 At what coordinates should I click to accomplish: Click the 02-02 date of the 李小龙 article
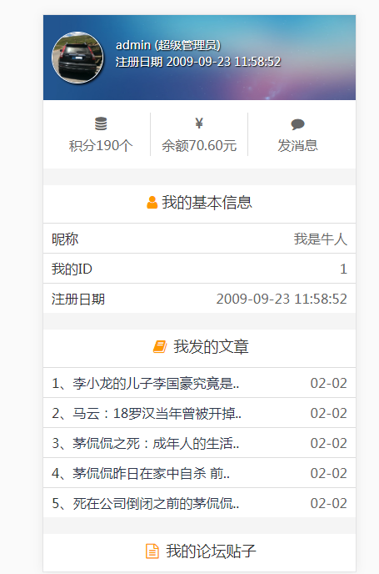[x=328, y=383]
